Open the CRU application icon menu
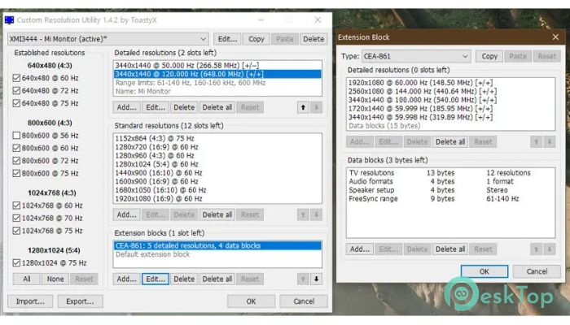Image resolution: width=570 pixels, height=325 pixels. click(10, 20)
